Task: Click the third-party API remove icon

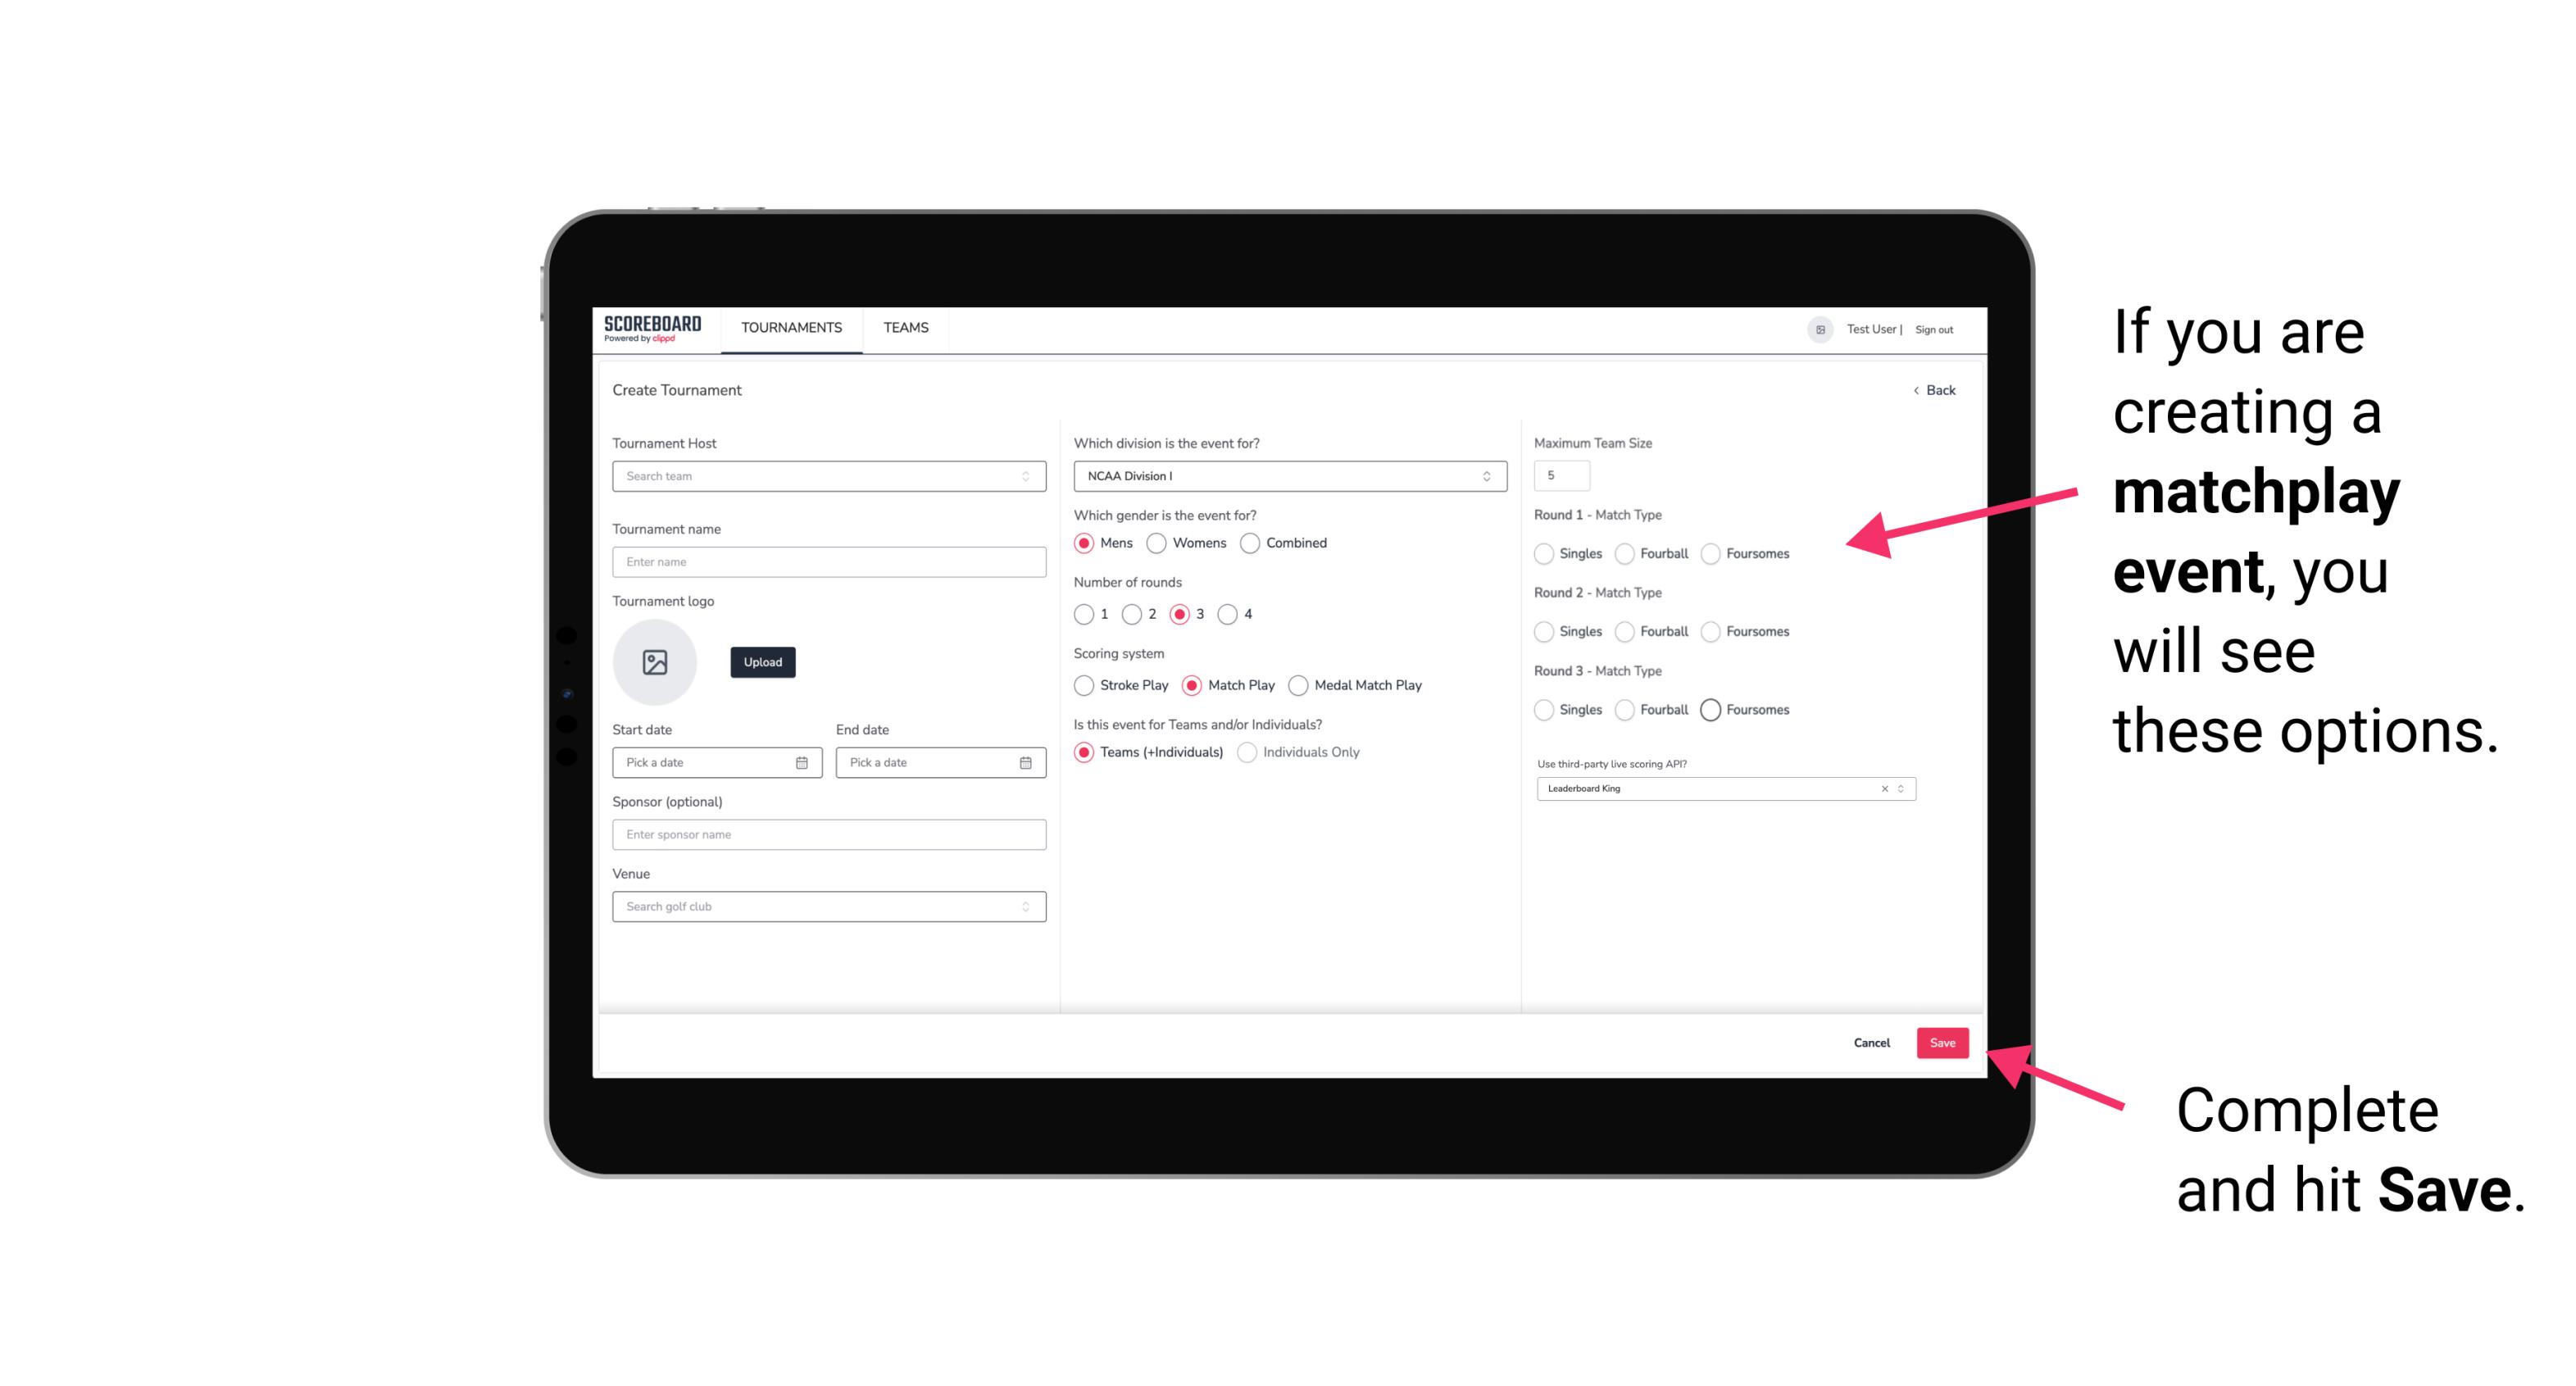Action: point(1885,788)
